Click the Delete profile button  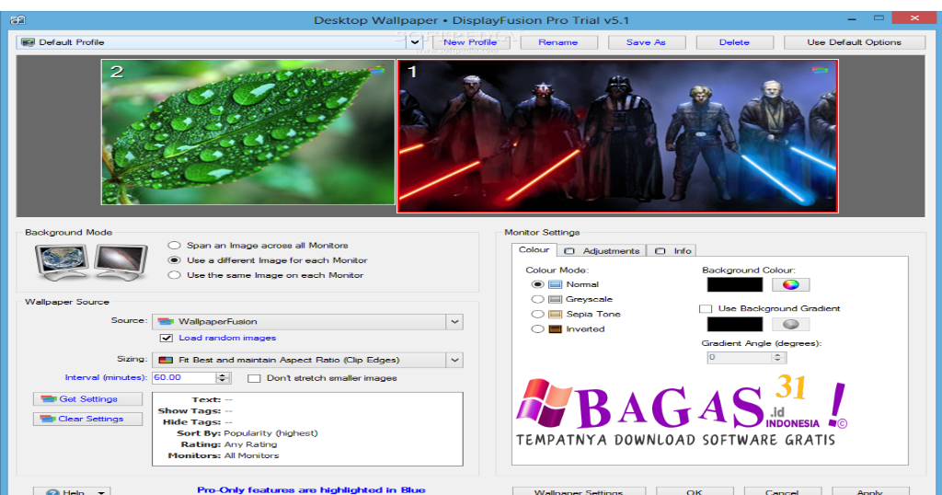click(x=734, y=42)
